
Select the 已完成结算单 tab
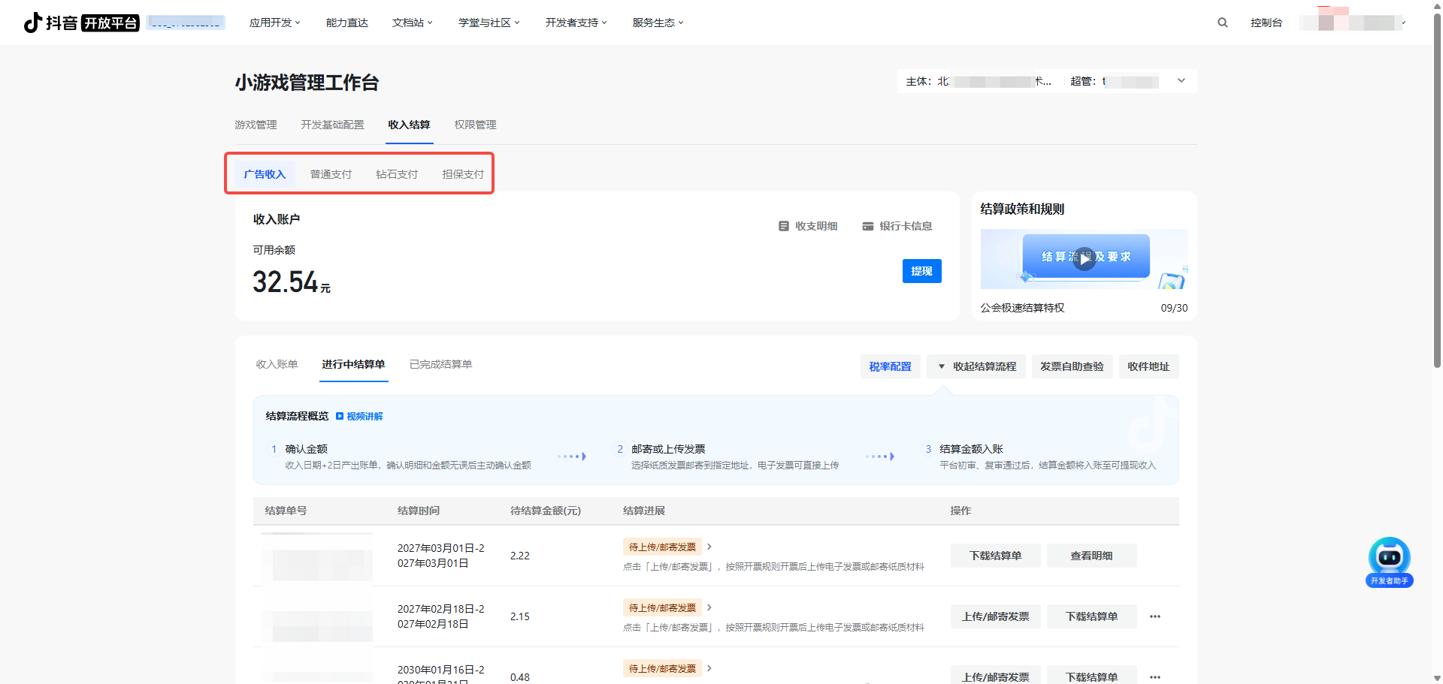pyautogui.click(x=440, y=364)
